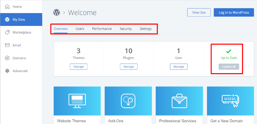Click the Domains compass icon
The width and height of the screenshot is (257, 124).
[x=7, y=58]
